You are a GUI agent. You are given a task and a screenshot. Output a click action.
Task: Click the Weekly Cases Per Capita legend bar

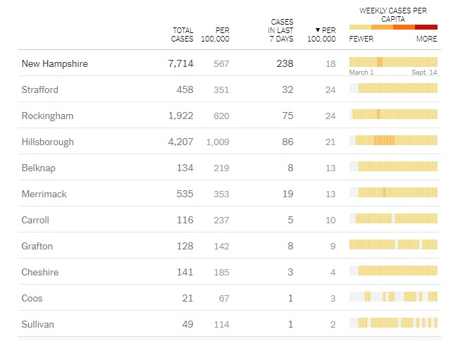click(x=393, y=27)
